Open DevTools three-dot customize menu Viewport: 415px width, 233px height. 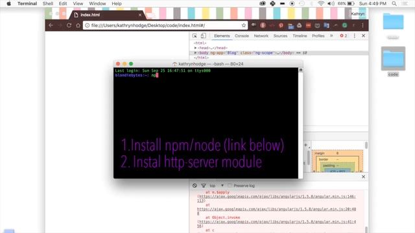click(x=355, y=36)
